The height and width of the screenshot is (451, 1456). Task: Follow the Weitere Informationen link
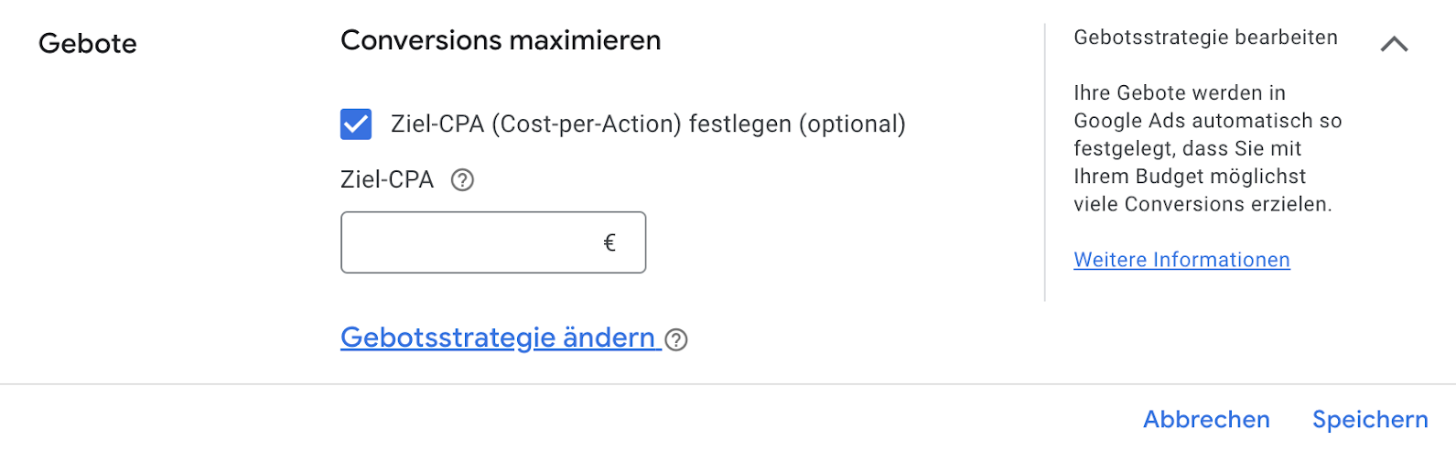click(x=1181, y=260)
